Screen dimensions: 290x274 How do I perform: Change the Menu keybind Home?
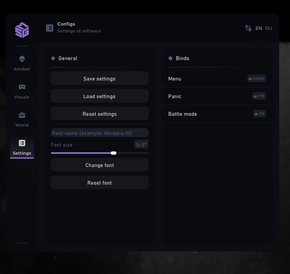(256, 79)
